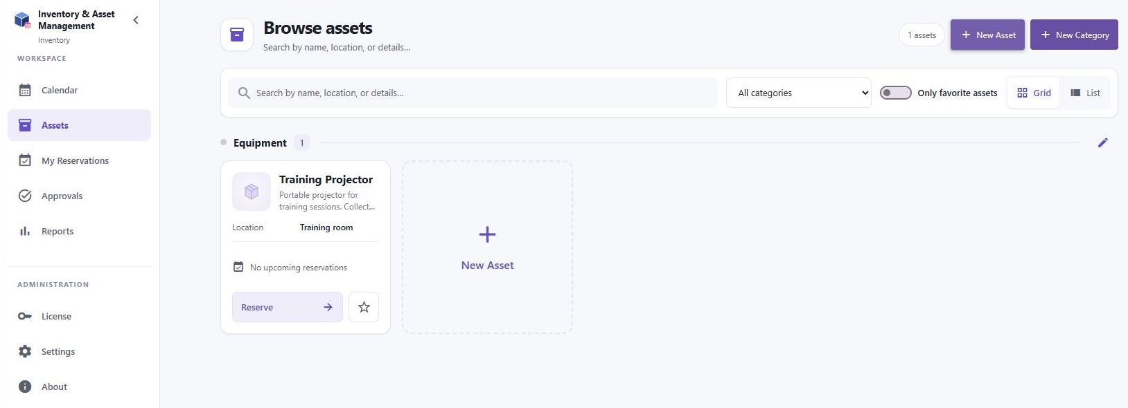Click the License key icon
This screenshot has height=408, width=1128.
point(25,316)
